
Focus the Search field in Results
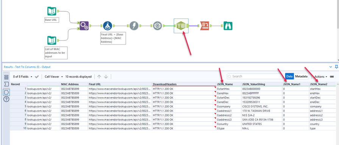255,76
